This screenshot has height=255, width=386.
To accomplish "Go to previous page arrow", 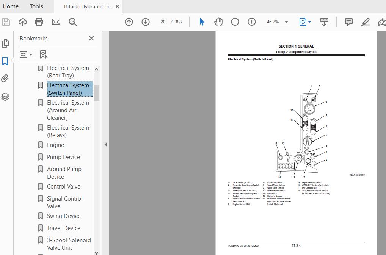I will (x=129, y=22).
